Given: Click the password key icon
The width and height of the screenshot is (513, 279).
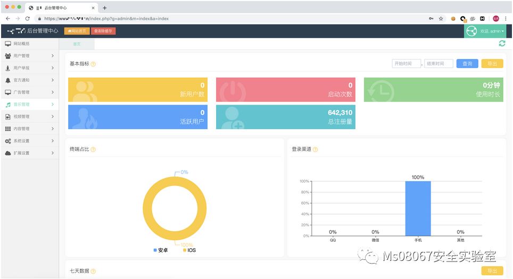Looking at the screenshot, I should [x=431, y=19].
